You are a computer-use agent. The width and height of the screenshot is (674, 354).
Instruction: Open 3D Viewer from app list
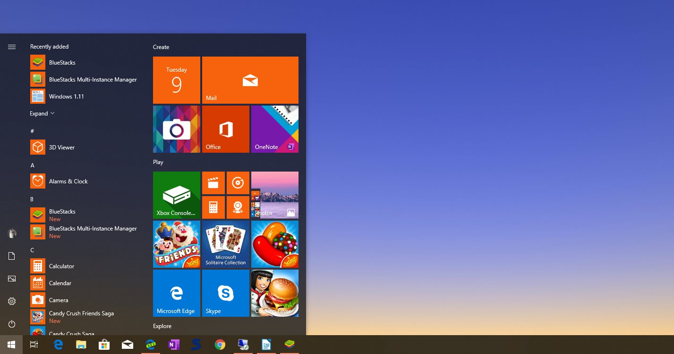tap(86, 147)
